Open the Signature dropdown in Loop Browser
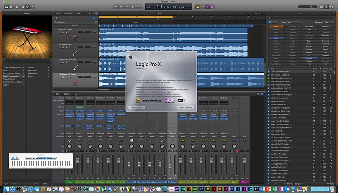Screen dimensions: 338x193 click(x=329, y=22)
